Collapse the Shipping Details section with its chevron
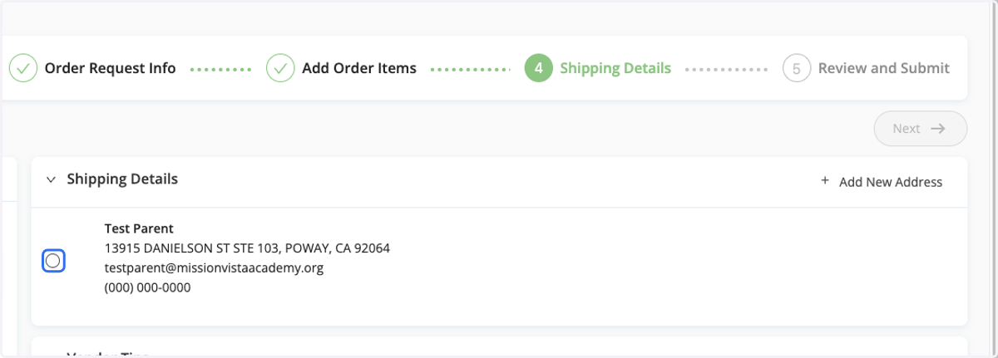The height and width of the screenshot is (358, 998). 52,179
